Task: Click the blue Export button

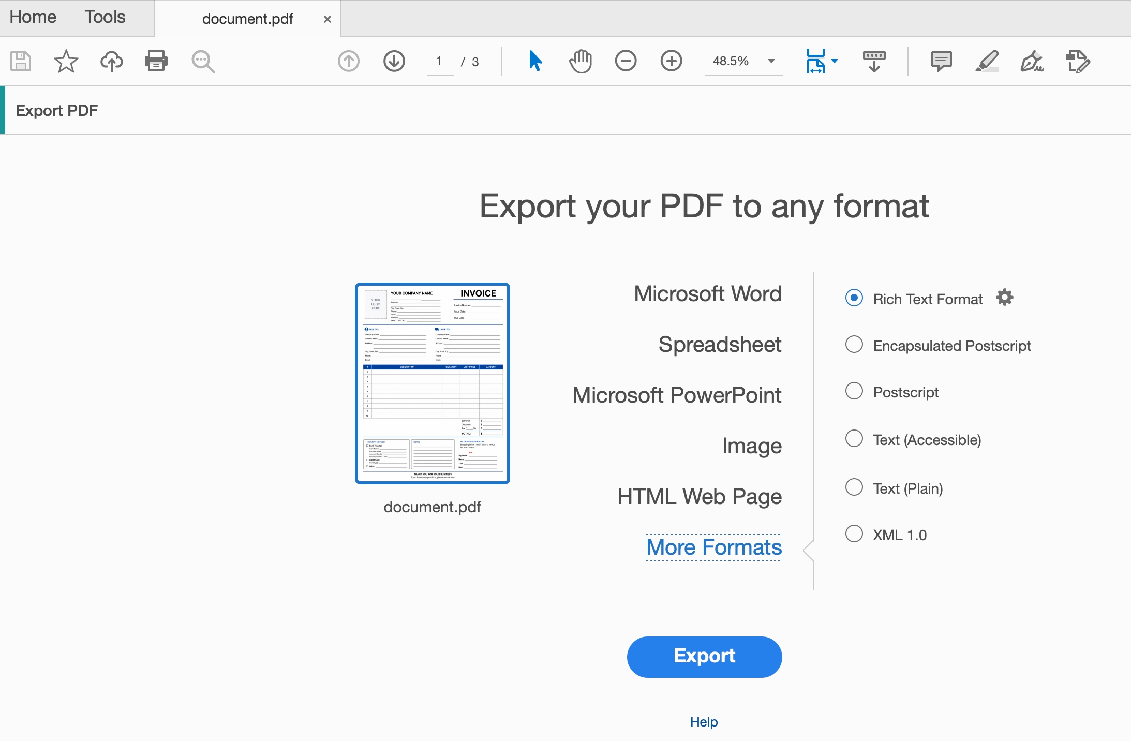Action: click(x=704, y=657)
